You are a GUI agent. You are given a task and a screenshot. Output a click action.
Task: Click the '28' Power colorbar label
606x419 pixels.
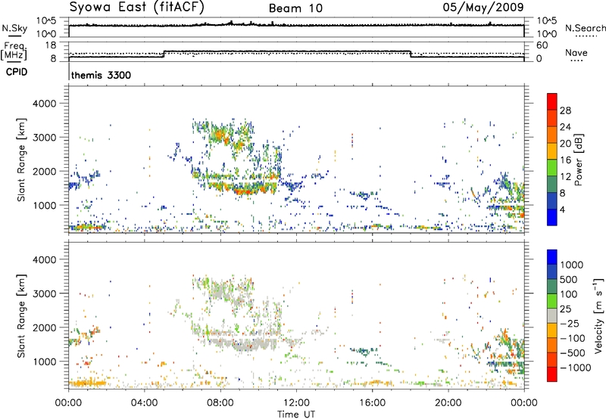click(x=565, y=110)
